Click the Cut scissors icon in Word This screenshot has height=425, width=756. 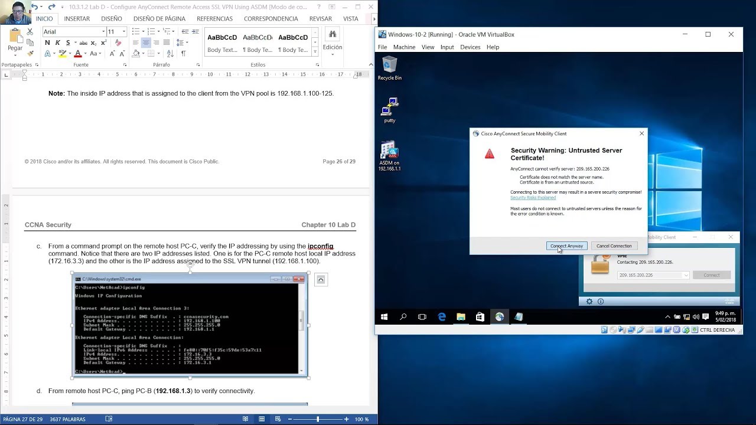pos(30,32)
